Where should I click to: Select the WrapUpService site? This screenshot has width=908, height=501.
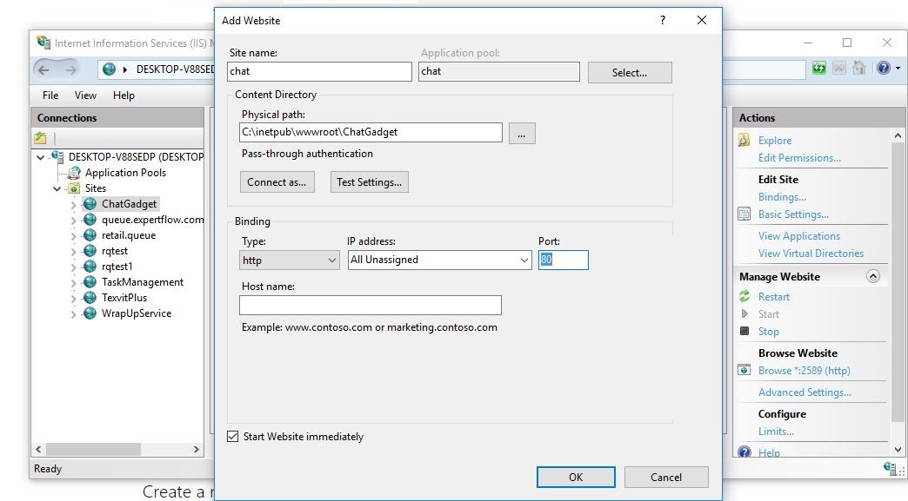pos(136,313)
